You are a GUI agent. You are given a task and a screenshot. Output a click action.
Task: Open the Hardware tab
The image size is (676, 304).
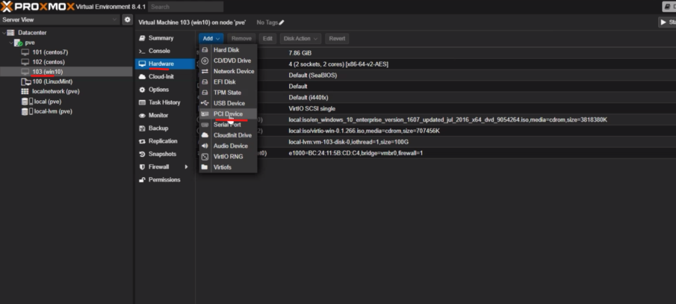(x=165, y=64)
